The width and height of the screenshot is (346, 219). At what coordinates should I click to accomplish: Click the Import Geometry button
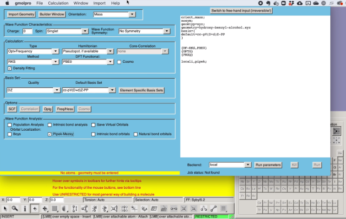[x=21, y=14]
